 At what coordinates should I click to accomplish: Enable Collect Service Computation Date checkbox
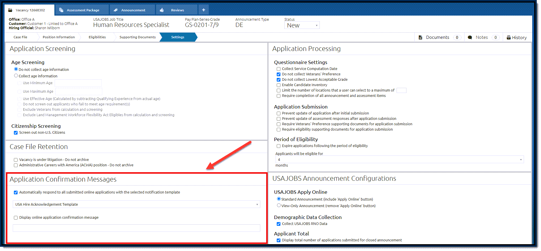click(278, 69)
